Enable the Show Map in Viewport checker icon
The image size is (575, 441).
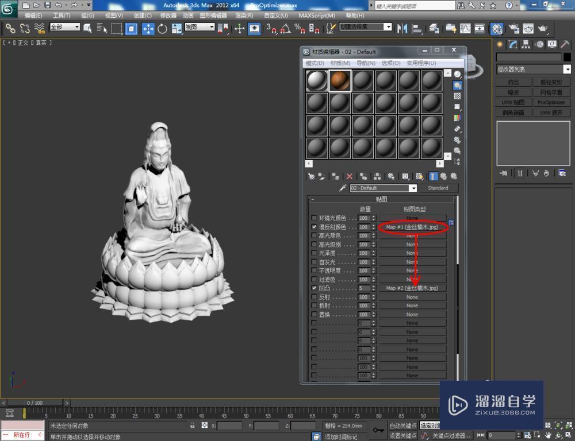(x=419, y=176)
